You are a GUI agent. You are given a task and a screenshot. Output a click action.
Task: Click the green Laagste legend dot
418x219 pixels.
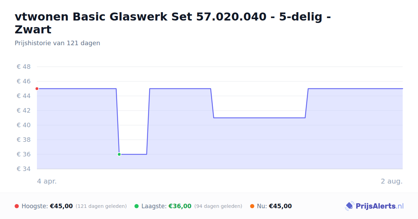[137, 206]
